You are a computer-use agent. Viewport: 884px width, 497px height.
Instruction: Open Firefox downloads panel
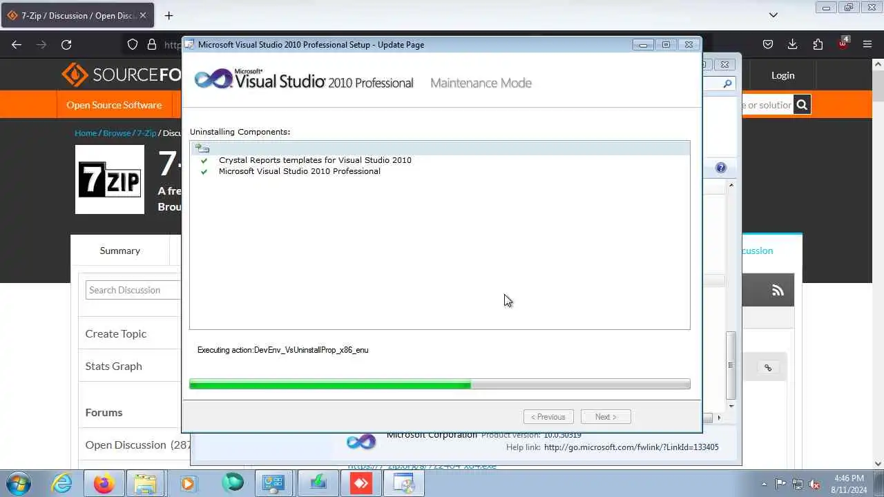coord(793,44)
